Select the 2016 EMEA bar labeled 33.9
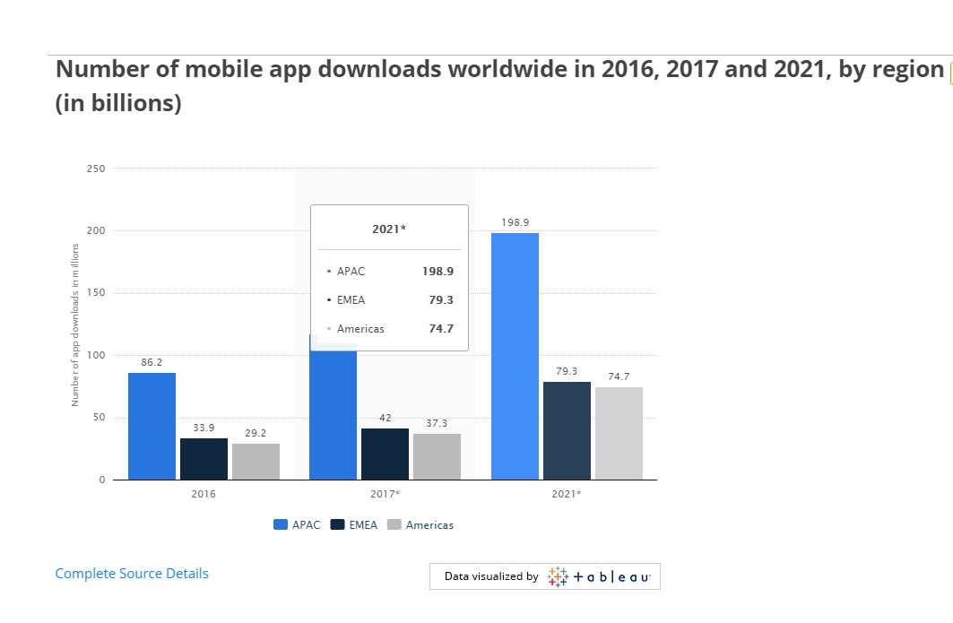The width and height of the screenshot is (953, 623). pos(204,459)
